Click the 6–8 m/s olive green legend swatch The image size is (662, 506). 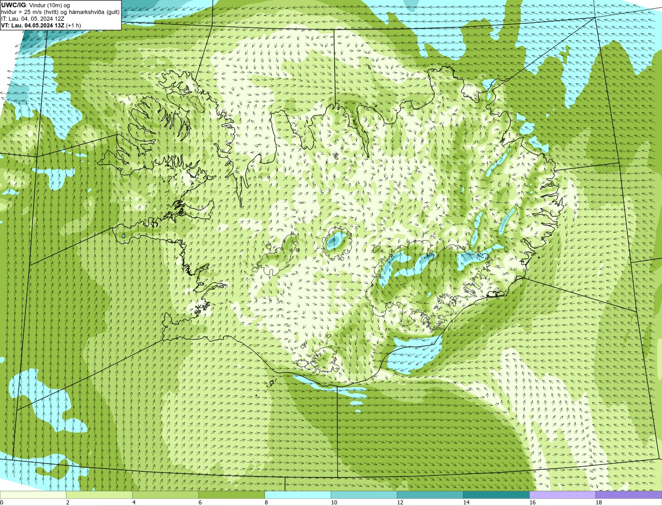click(x=232, y=495)
